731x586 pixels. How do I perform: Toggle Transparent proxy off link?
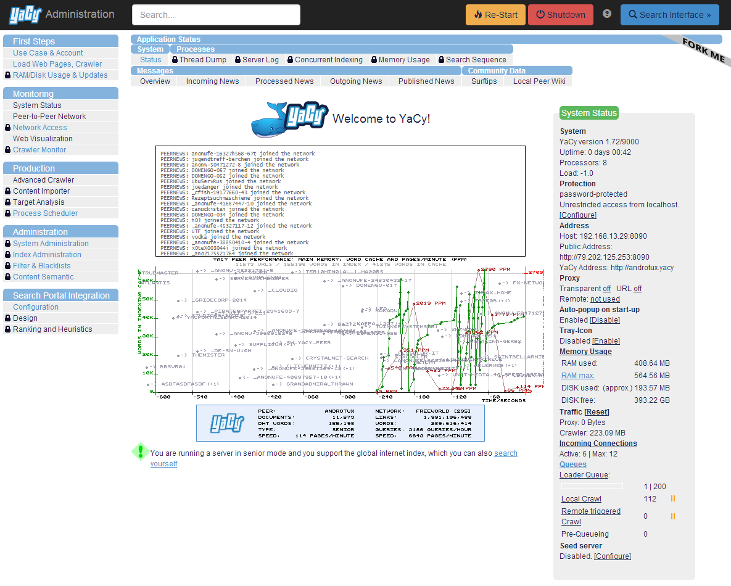(x=606, y=289)
